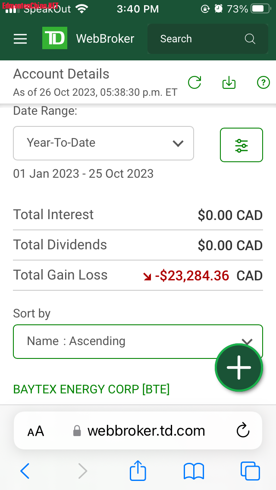Open the filter settings sliders button
This screenshot has width=276, height=490.
[x=241, y=145]
